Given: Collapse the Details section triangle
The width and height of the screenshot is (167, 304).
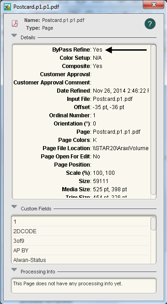Looking at the screenshot, I should tap(14, 36).
